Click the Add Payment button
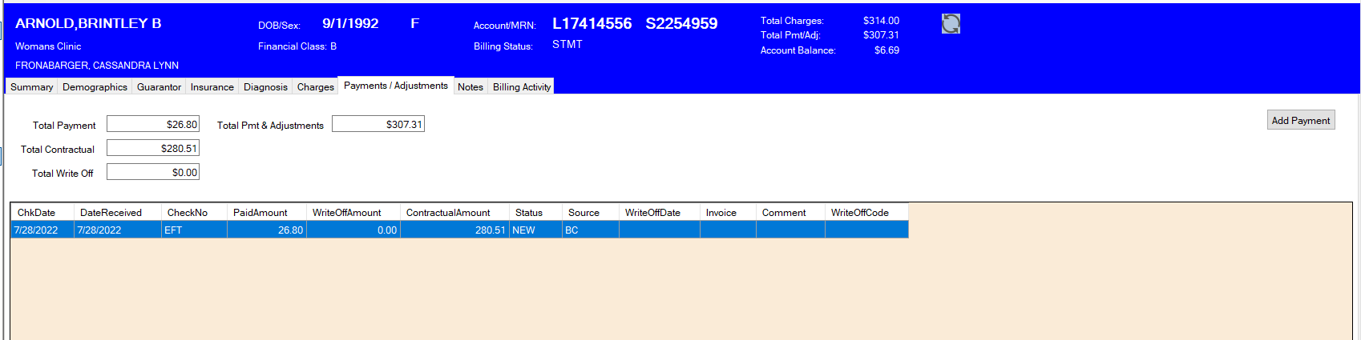The image size is (1361, 340). click(1300, 120)
